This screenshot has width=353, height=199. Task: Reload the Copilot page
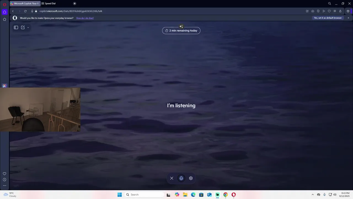[25, 11]
